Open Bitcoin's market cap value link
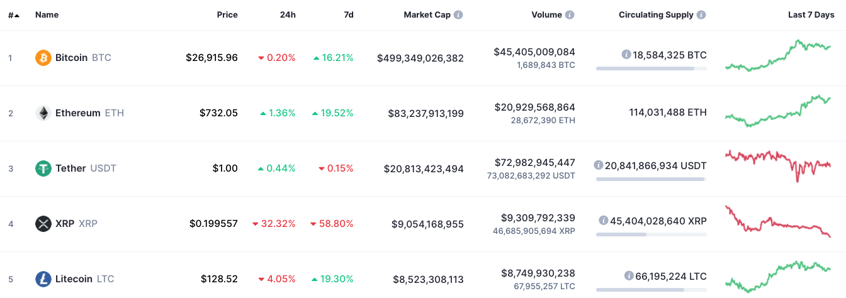 coord(420,58)
